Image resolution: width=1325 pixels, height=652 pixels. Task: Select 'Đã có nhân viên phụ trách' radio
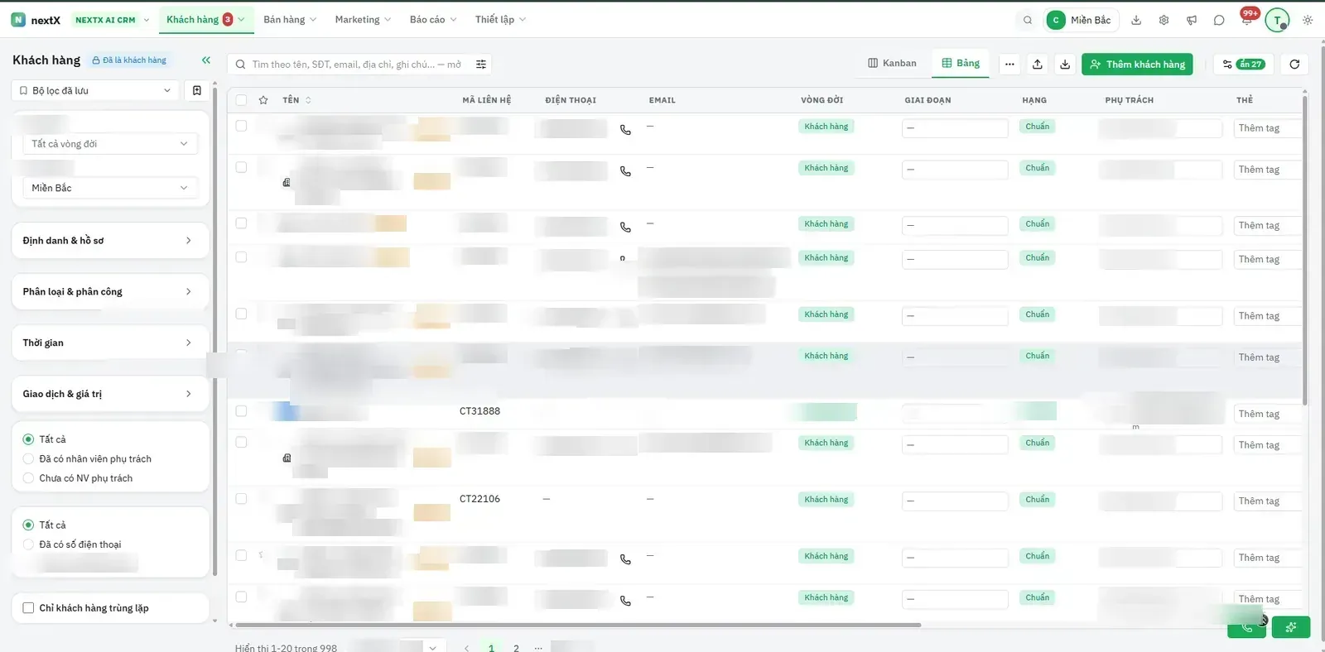[28, 459]
